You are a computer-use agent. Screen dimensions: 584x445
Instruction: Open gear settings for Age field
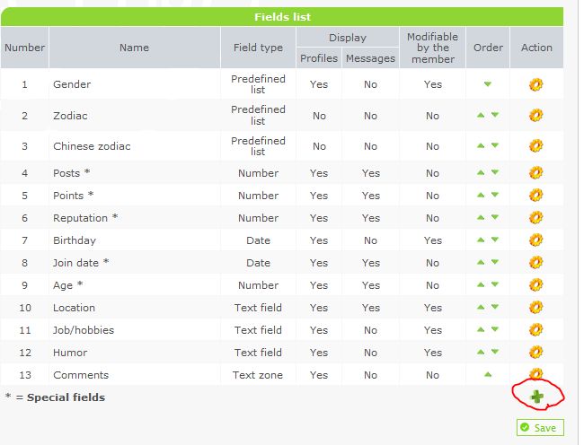click(x=536, y=284)
